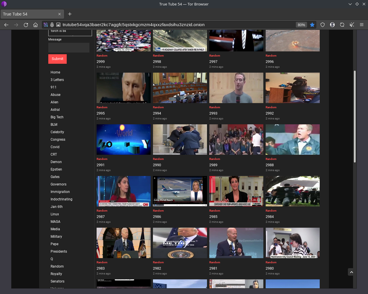
Task: Select the True Tube 54 tab
Action: coord(32,14)
